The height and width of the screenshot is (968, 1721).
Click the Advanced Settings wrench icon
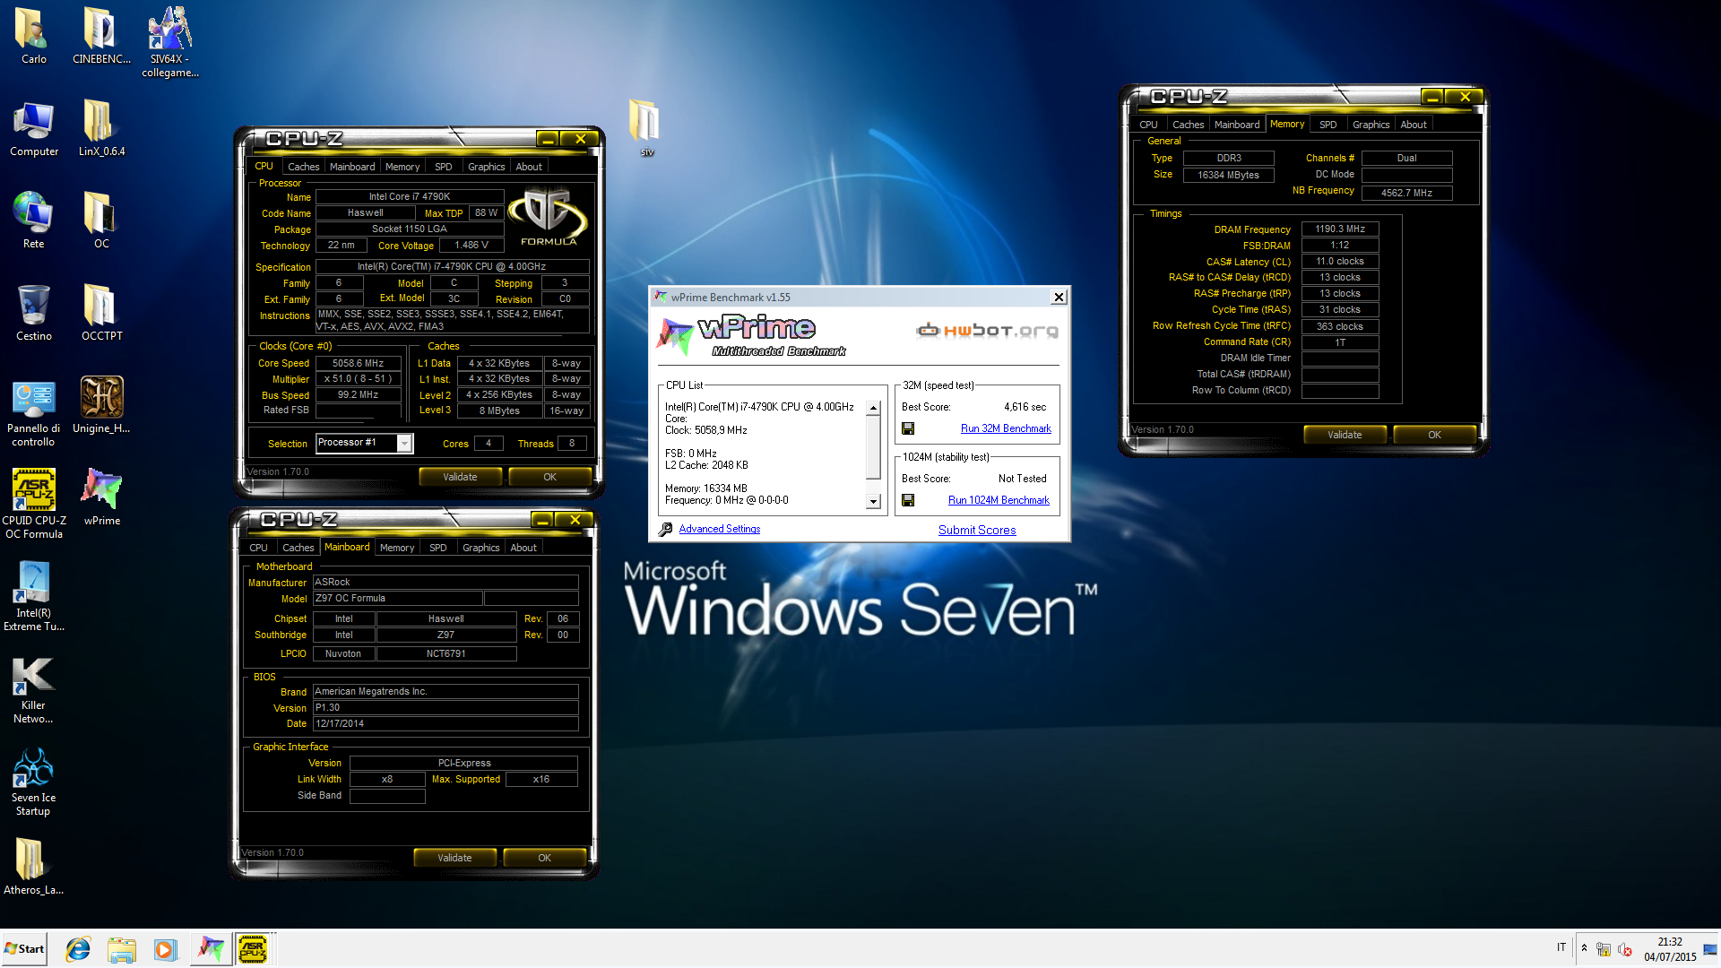[x=665, y=530]
